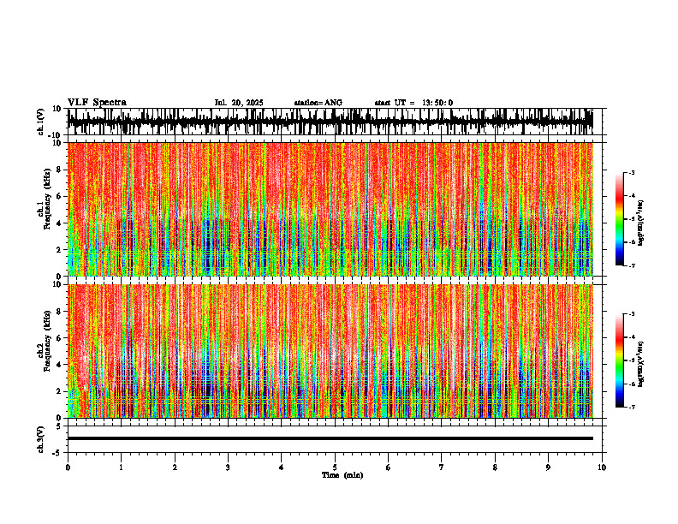Select the "start UT = 13:50:0" header text
Image resolution: width=678 pixels, height=524 pixels.
413,103
